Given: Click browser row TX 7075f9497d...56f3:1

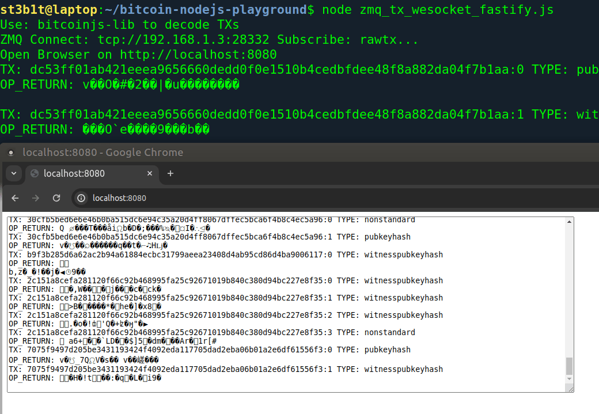Looking at the screenshot, I should tap(226, 369).
